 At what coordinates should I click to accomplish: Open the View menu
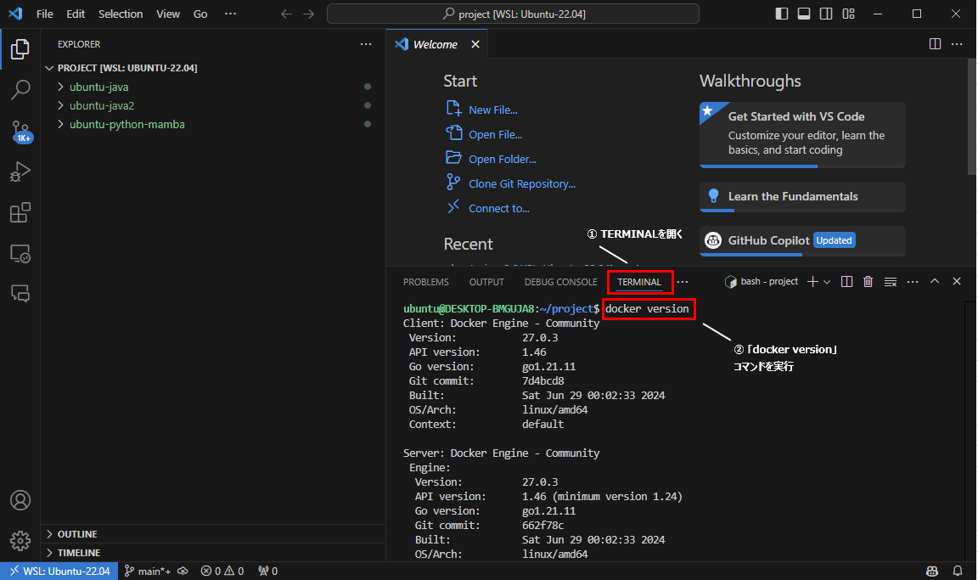(x=168, y=14)
